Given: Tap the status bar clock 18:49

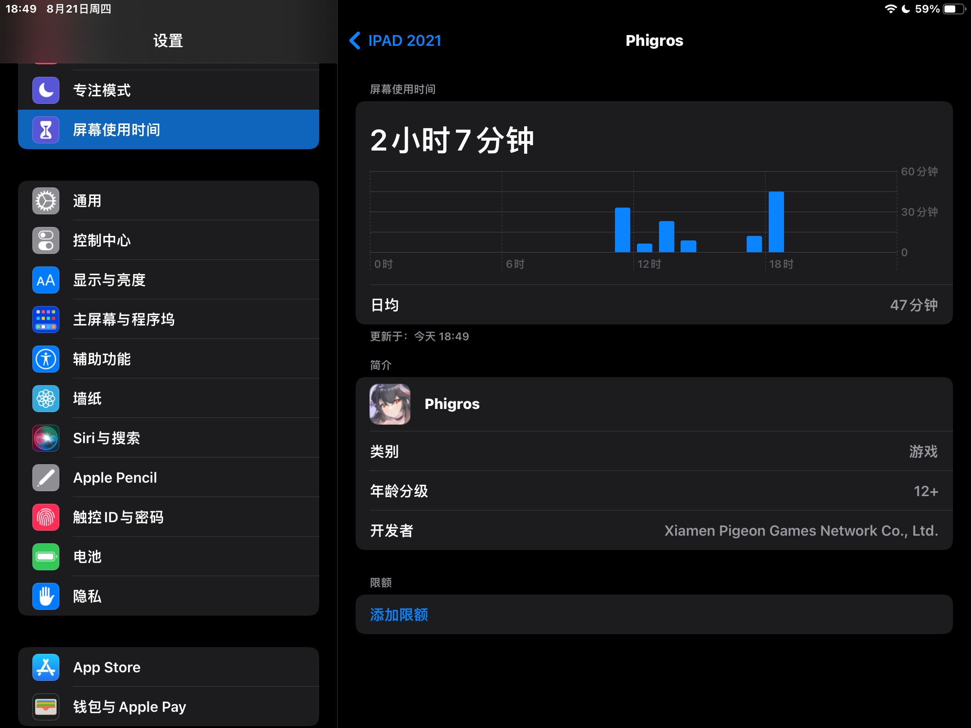Looking at the screenshot, I should [21, 9].
